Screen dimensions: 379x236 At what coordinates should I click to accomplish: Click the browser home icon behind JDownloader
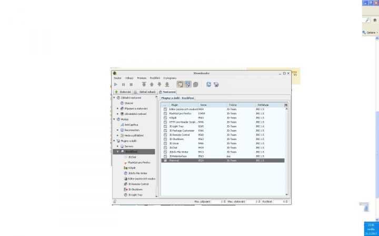pyautogui.click(x=375, y=20)
